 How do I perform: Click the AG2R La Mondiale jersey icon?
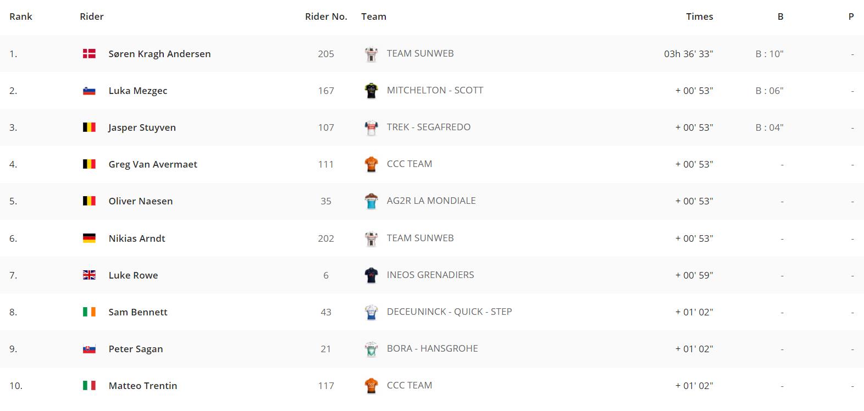point(372,201)
